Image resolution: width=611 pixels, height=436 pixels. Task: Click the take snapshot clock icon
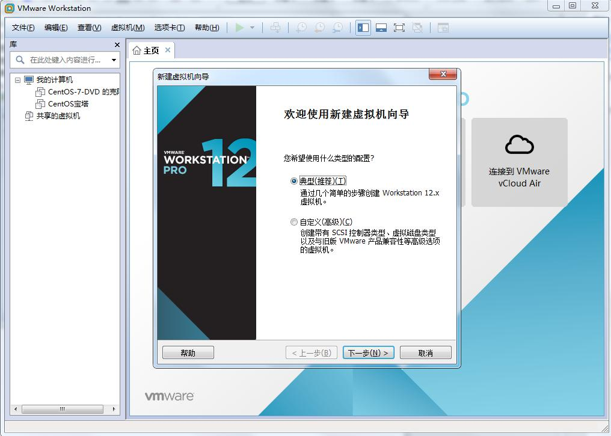[x=302, y=27]
